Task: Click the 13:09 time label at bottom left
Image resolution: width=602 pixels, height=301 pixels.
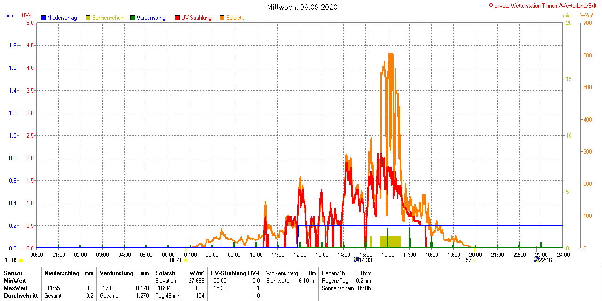Action: tap(11, 260)
